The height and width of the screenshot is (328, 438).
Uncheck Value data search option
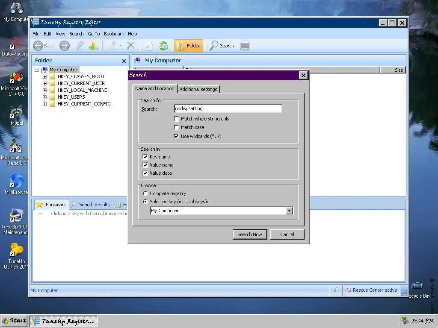(x=145, y=173)
